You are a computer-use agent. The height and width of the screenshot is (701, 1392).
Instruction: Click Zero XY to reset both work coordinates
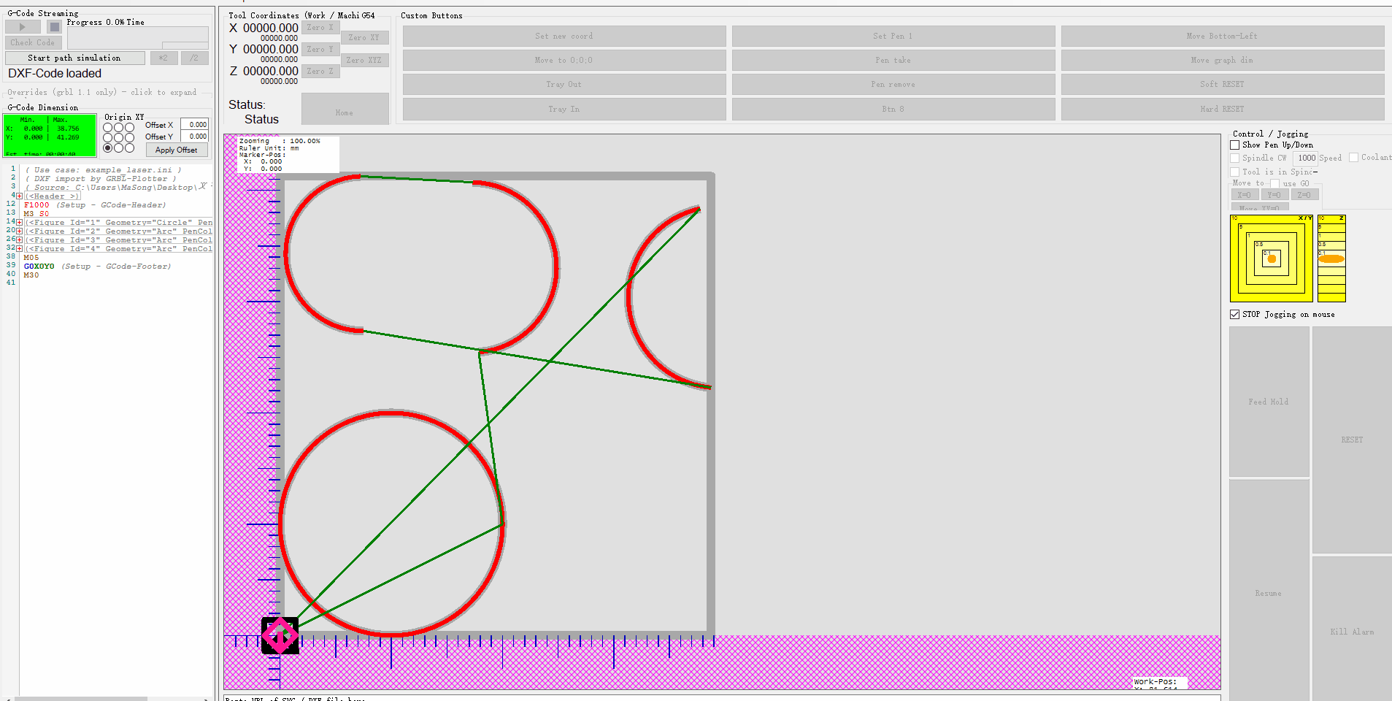click(364, 37)
